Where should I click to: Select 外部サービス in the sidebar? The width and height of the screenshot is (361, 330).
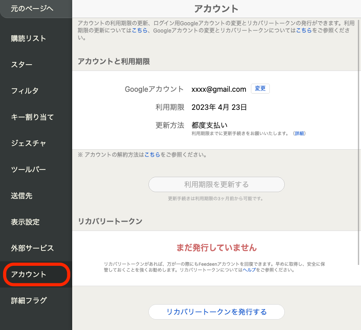pyautogui.click(x=32, y=248)
